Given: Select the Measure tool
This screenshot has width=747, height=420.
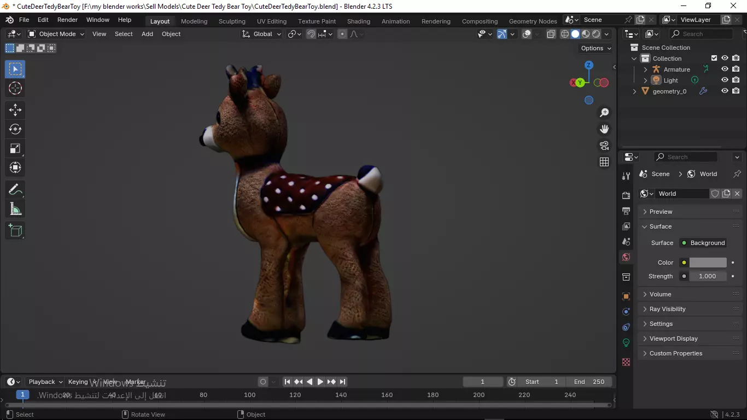Looking at the screenshot, I should 15,209.
